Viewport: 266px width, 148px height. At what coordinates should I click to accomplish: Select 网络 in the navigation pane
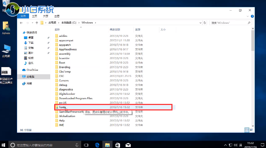click(29, 83)
